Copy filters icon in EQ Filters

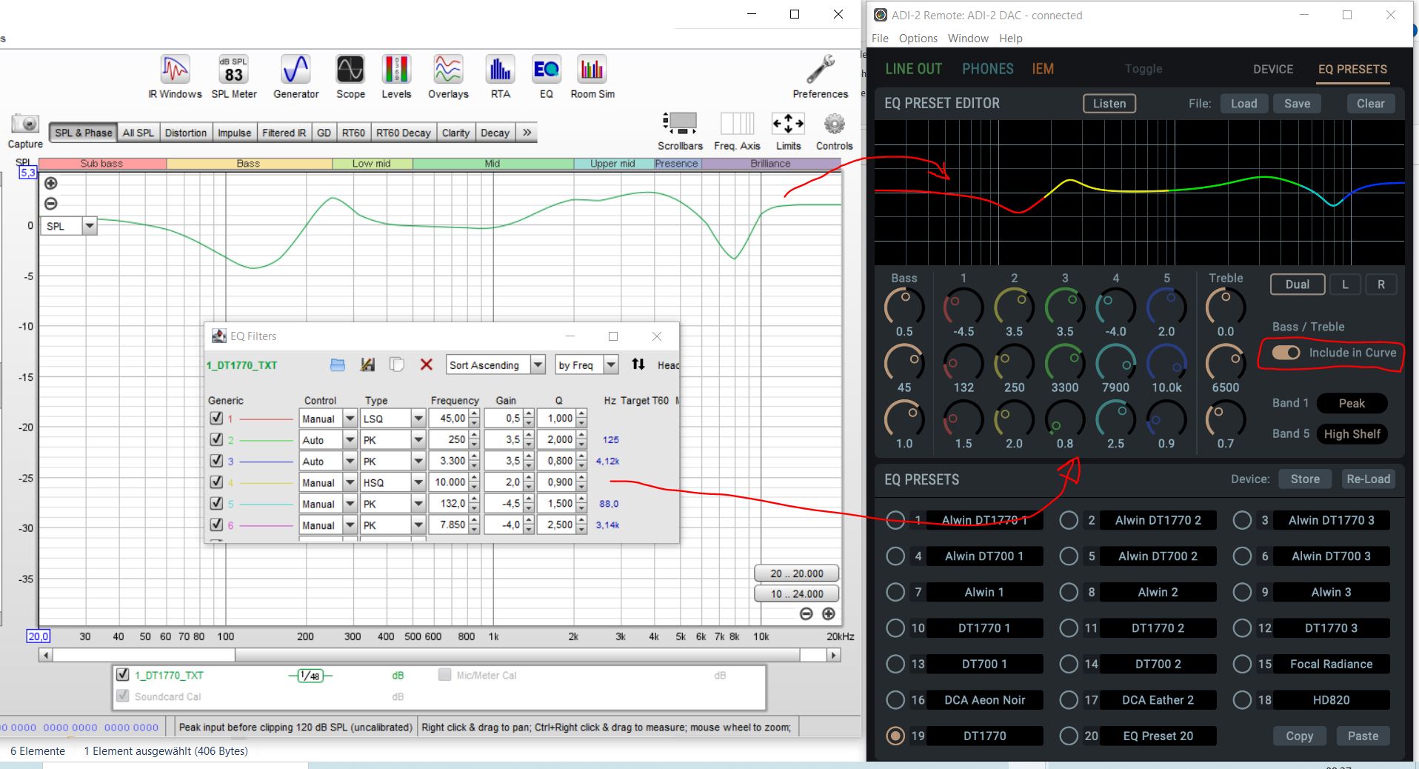pyautogui.click(x=396, y=364)
